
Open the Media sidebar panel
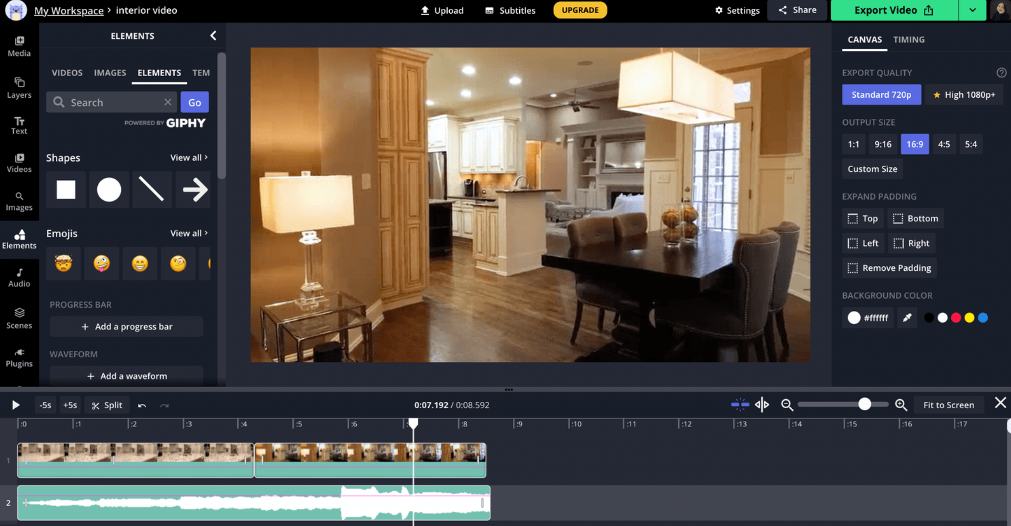click(x=19, y=46)
